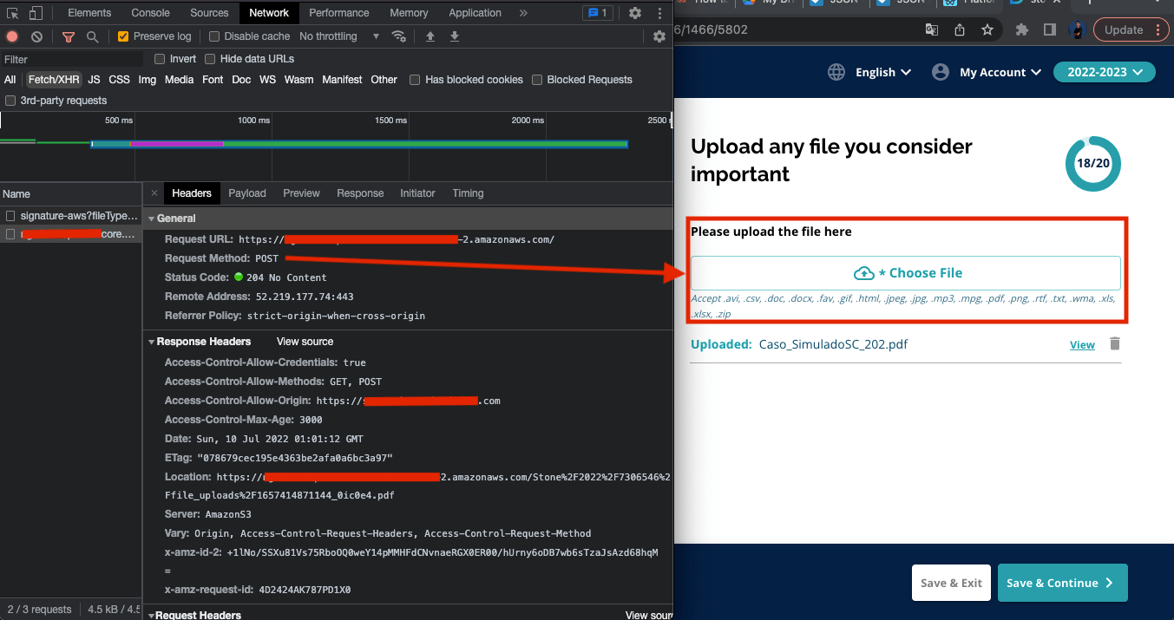Open the My Account dropdown
This screenshot has width=1174, height=620.
[x=1000, y=72]
